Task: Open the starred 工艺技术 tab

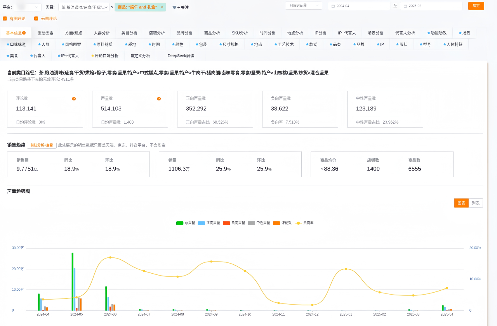Action: point(284,44)
